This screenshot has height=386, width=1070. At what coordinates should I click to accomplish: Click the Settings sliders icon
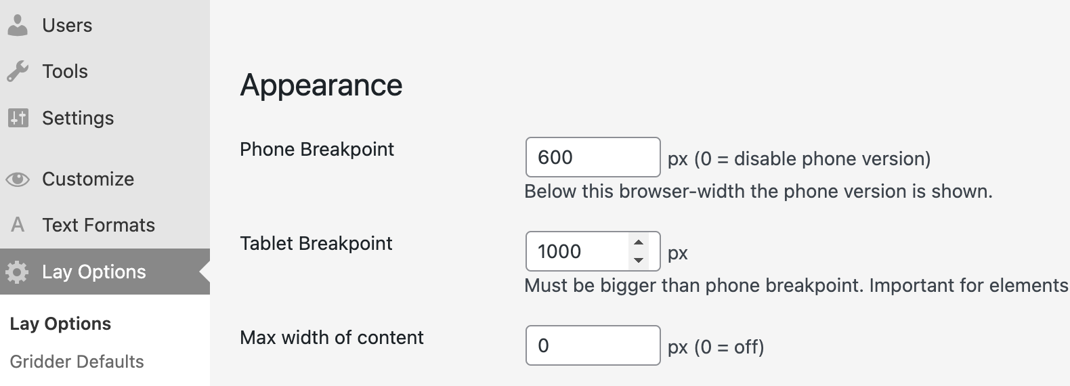coord(18,118)
